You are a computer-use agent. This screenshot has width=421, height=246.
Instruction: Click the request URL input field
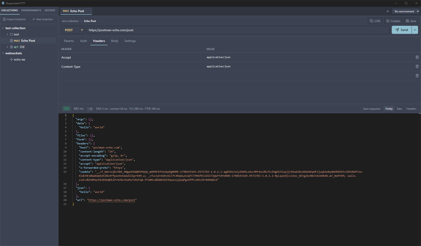pyautogui.click(x=238, y=30)
